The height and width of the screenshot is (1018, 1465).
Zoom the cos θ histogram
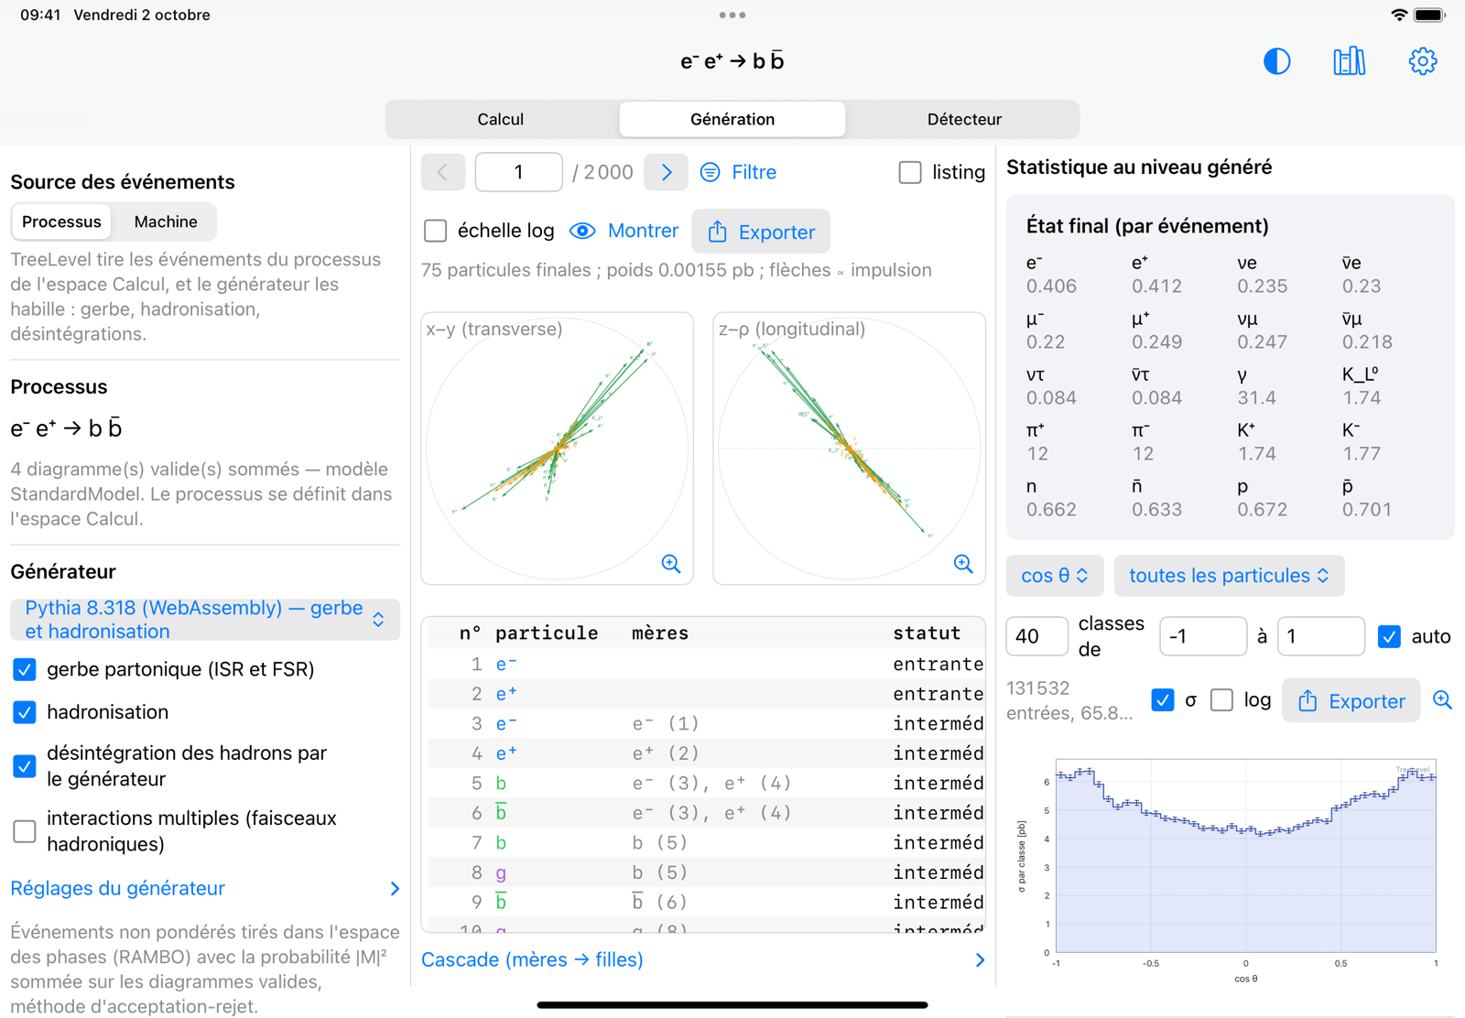tap(1442, 700)
